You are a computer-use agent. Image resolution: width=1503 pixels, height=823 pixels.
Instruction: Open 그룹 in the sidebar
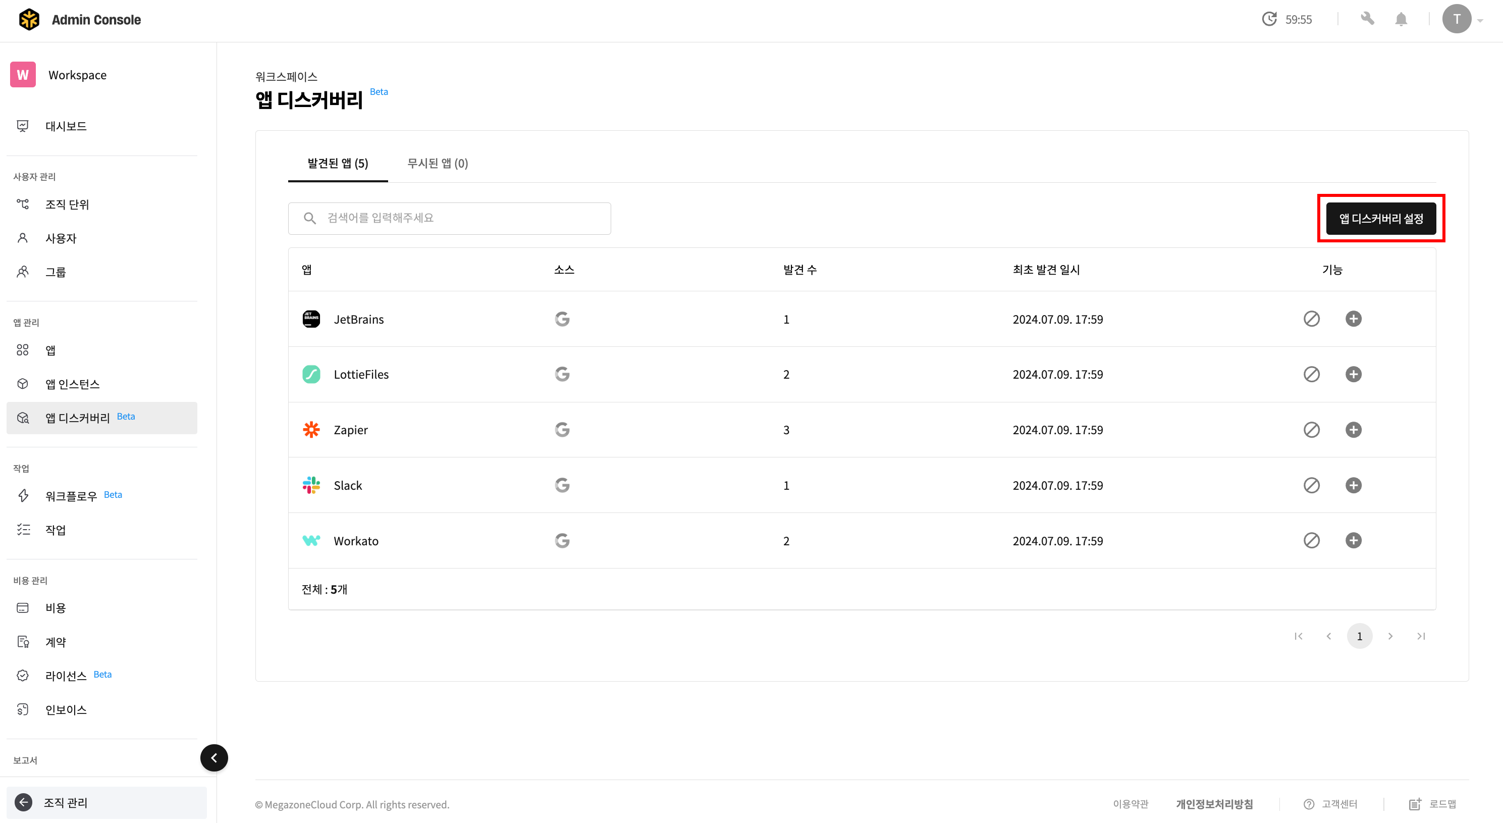[x=101, y=272]
